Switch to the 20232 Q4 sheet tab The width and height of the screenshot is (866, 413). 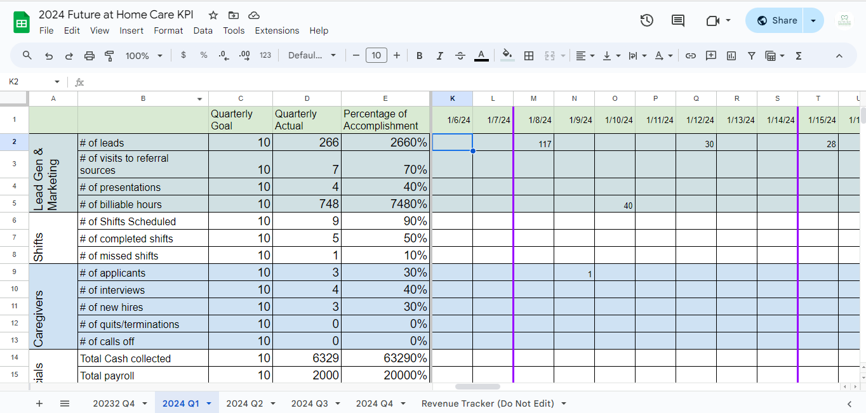coord(114,403)
